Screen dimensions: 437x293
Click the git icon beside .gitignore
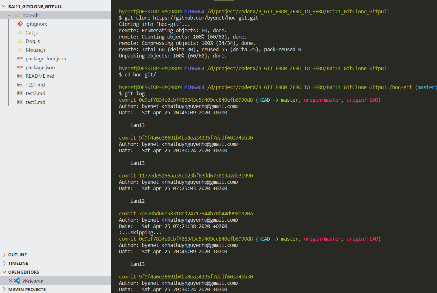tap(20, 24)
